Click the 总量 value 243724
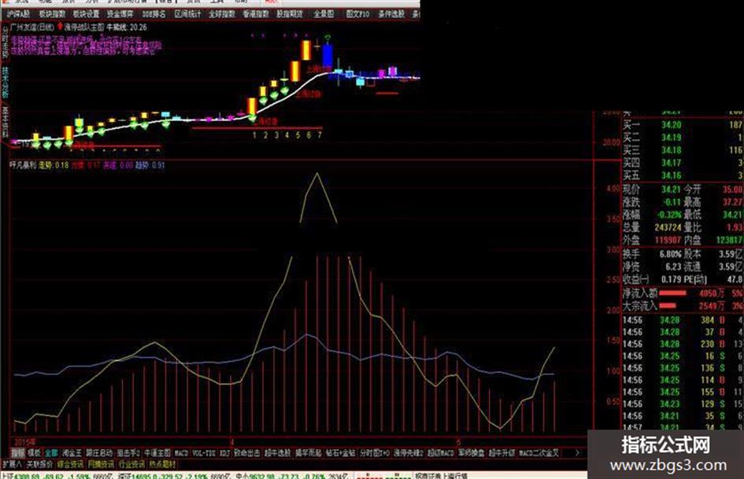 pyautogui.click(x=667, y=227)
